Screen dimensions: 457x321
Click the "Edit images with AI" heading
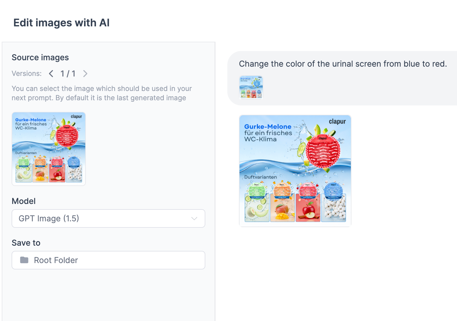(x=61, y=23)
